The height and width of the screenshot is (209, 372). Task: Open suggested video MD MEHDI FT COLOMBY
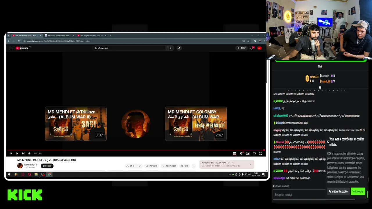tap(196, 124)
